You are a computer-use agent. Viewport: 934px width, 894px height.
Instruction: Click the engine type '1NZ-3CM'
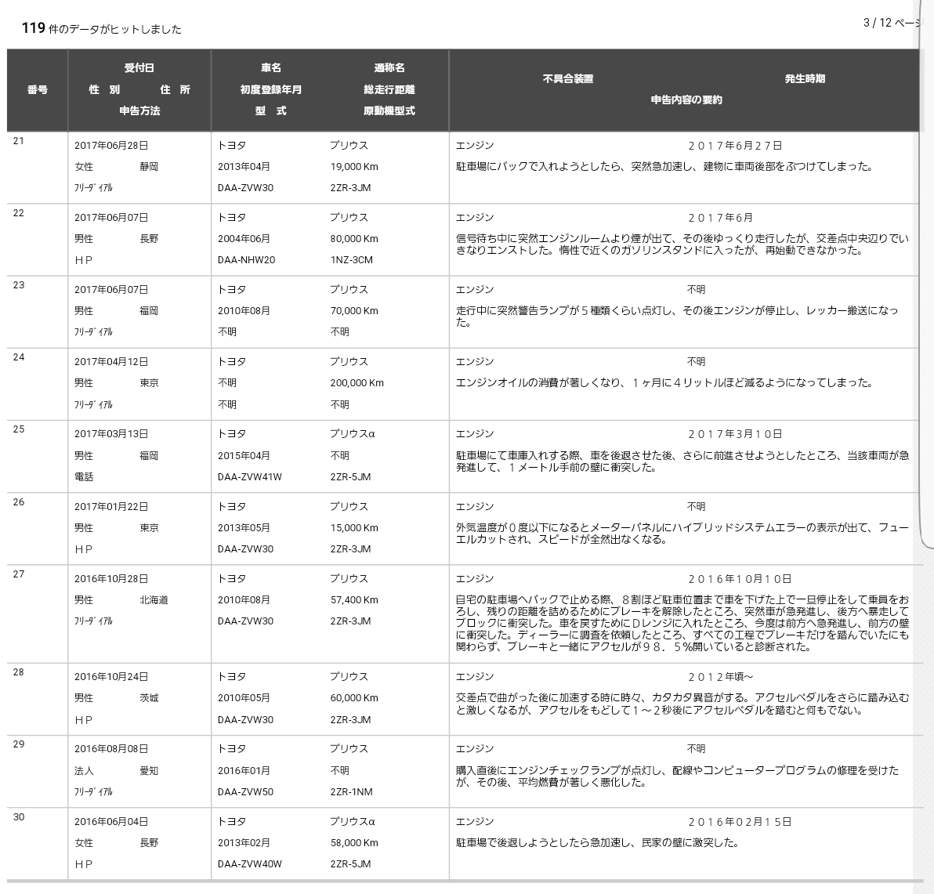tap(352, 260)
